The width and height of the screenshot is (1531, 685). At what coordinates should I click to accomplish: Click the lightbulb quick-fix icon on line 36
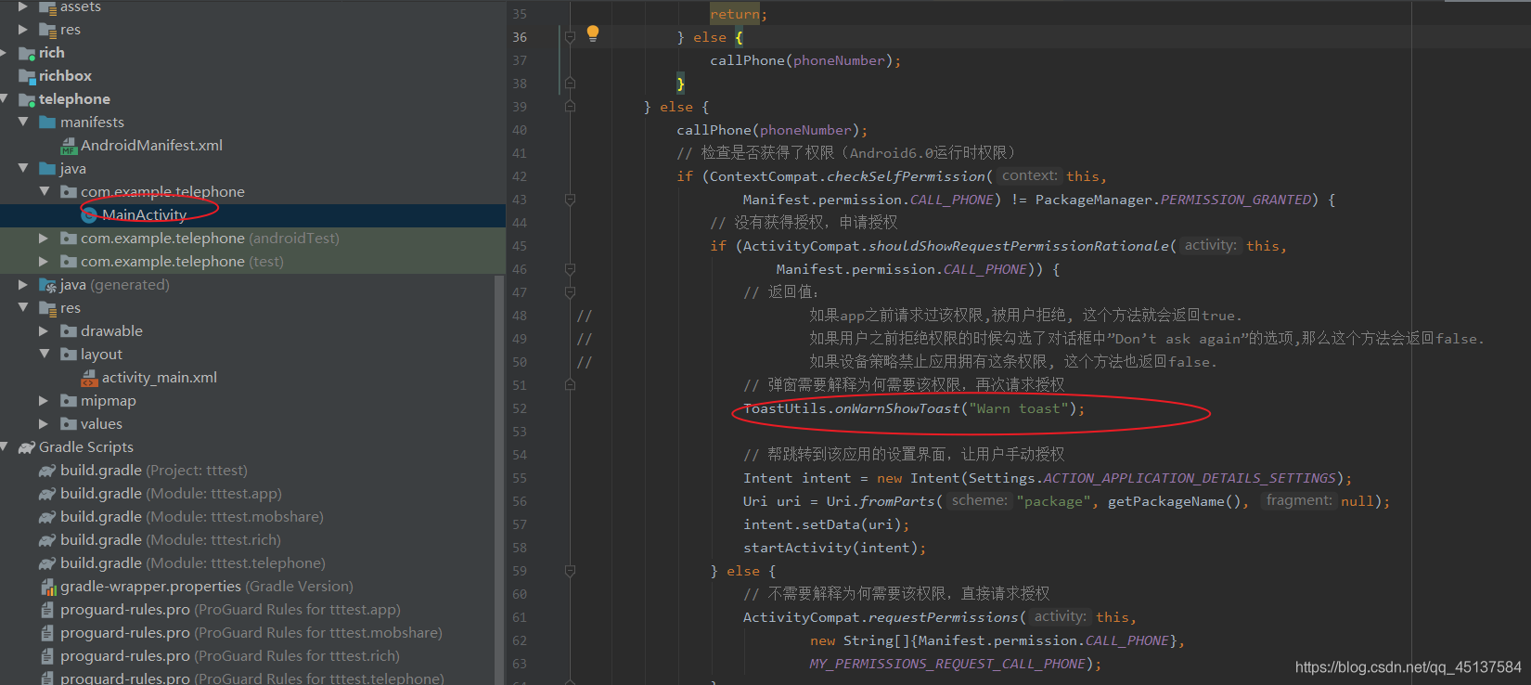593,34
